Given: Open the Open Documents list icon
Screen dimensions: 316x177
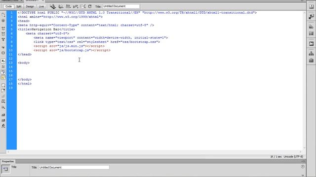Looking at the screenshot, I should click(x=3, y=15).
